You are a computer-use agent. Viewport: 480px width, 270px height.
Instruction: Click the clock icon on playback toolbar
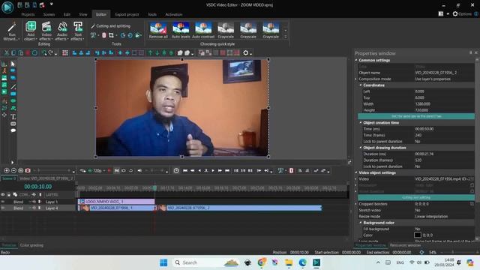[176, 170]
